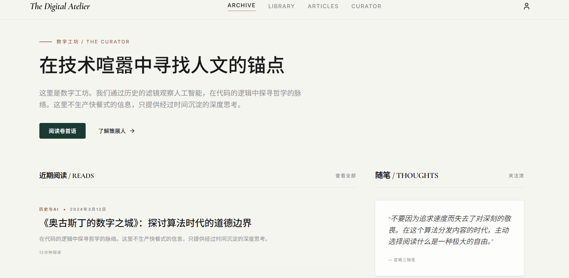Select the 历史与AI category tag
569x278 pixels.
(x=49, y=209)
